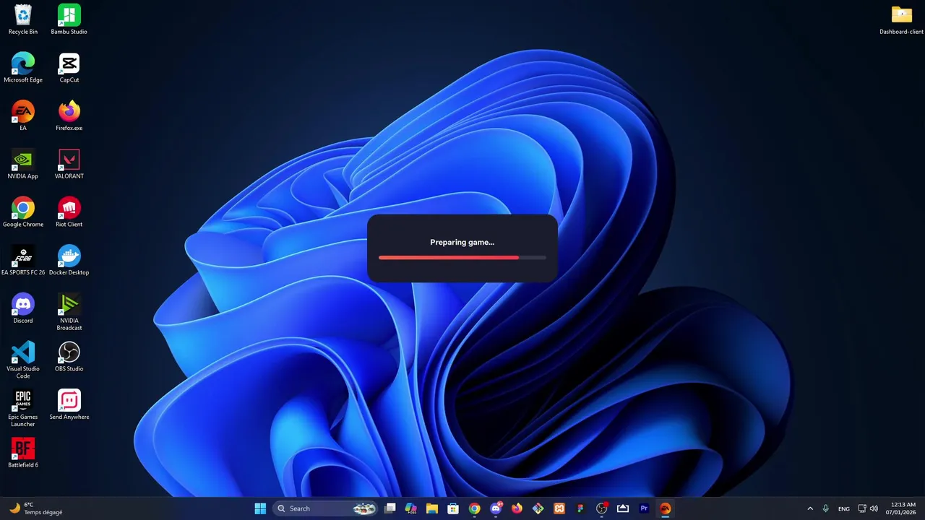Click the Epic Games Launcher shortcut
Viewport: 925px width, 520px height.
23,408
